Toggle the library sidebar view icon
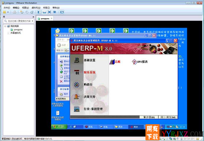This screenshot has width=204, height=141. (39, 12)
